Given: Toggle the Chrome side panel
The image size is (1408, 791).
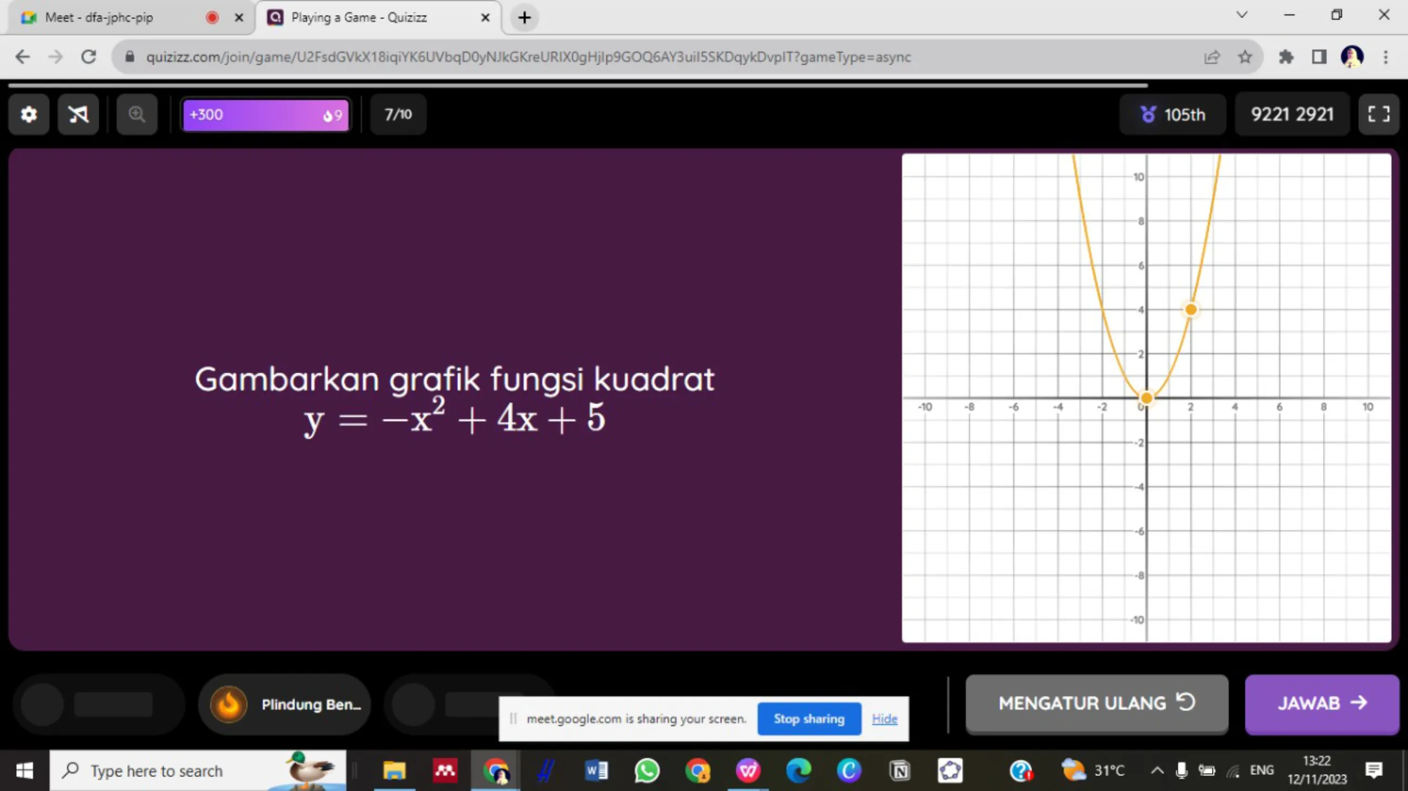Looking at the screenshot, I should (1319, 57).
